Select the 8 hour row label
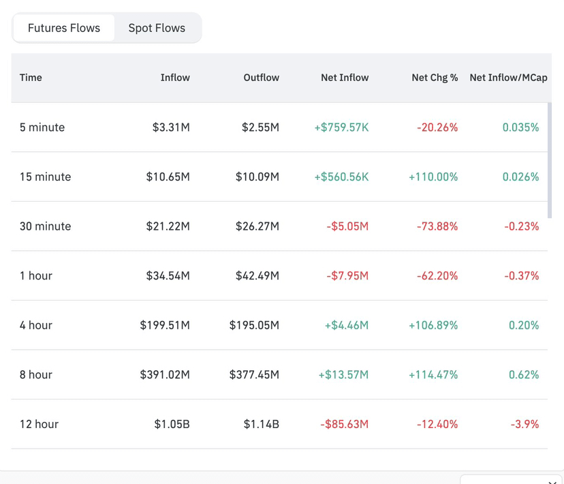This screenshot has width=564, height=484. coord(36,375)
